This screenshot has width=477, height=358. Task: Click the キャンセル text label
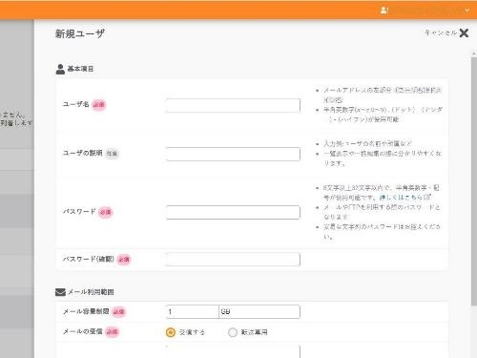[x=441, y=32]
